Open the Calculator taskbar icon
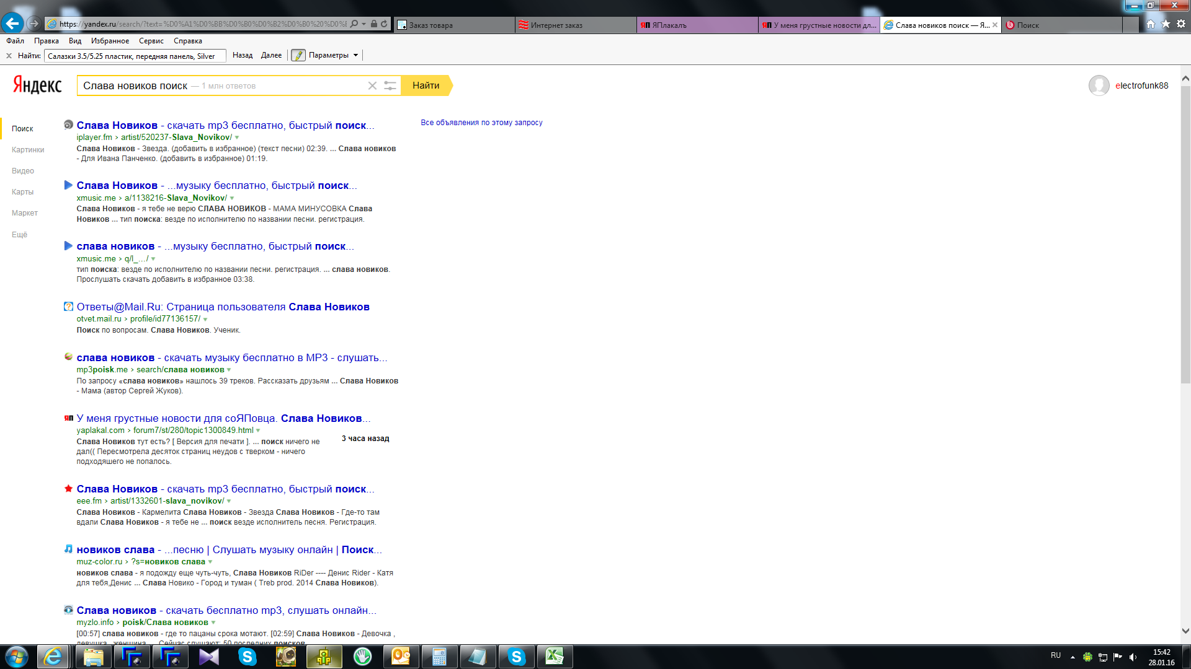The height and width of the screenshot is (669, 1191). (439, 657)
